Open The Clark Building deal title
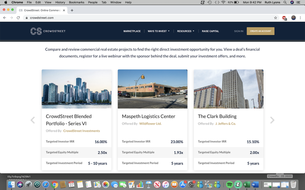Image resolution: width=305 pixels, height=190 pixels. 217,117
